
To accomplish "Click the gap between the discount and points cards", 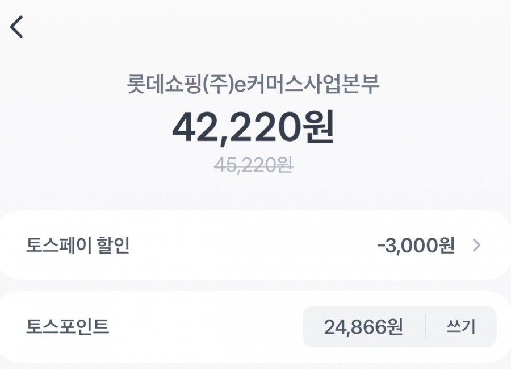I will coord(256,285).
